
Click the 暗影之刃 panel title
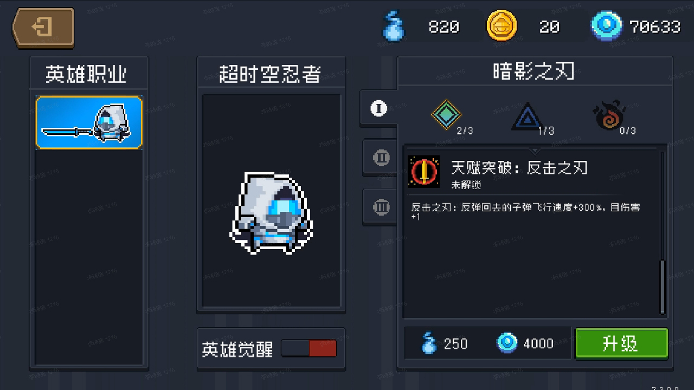534,71
